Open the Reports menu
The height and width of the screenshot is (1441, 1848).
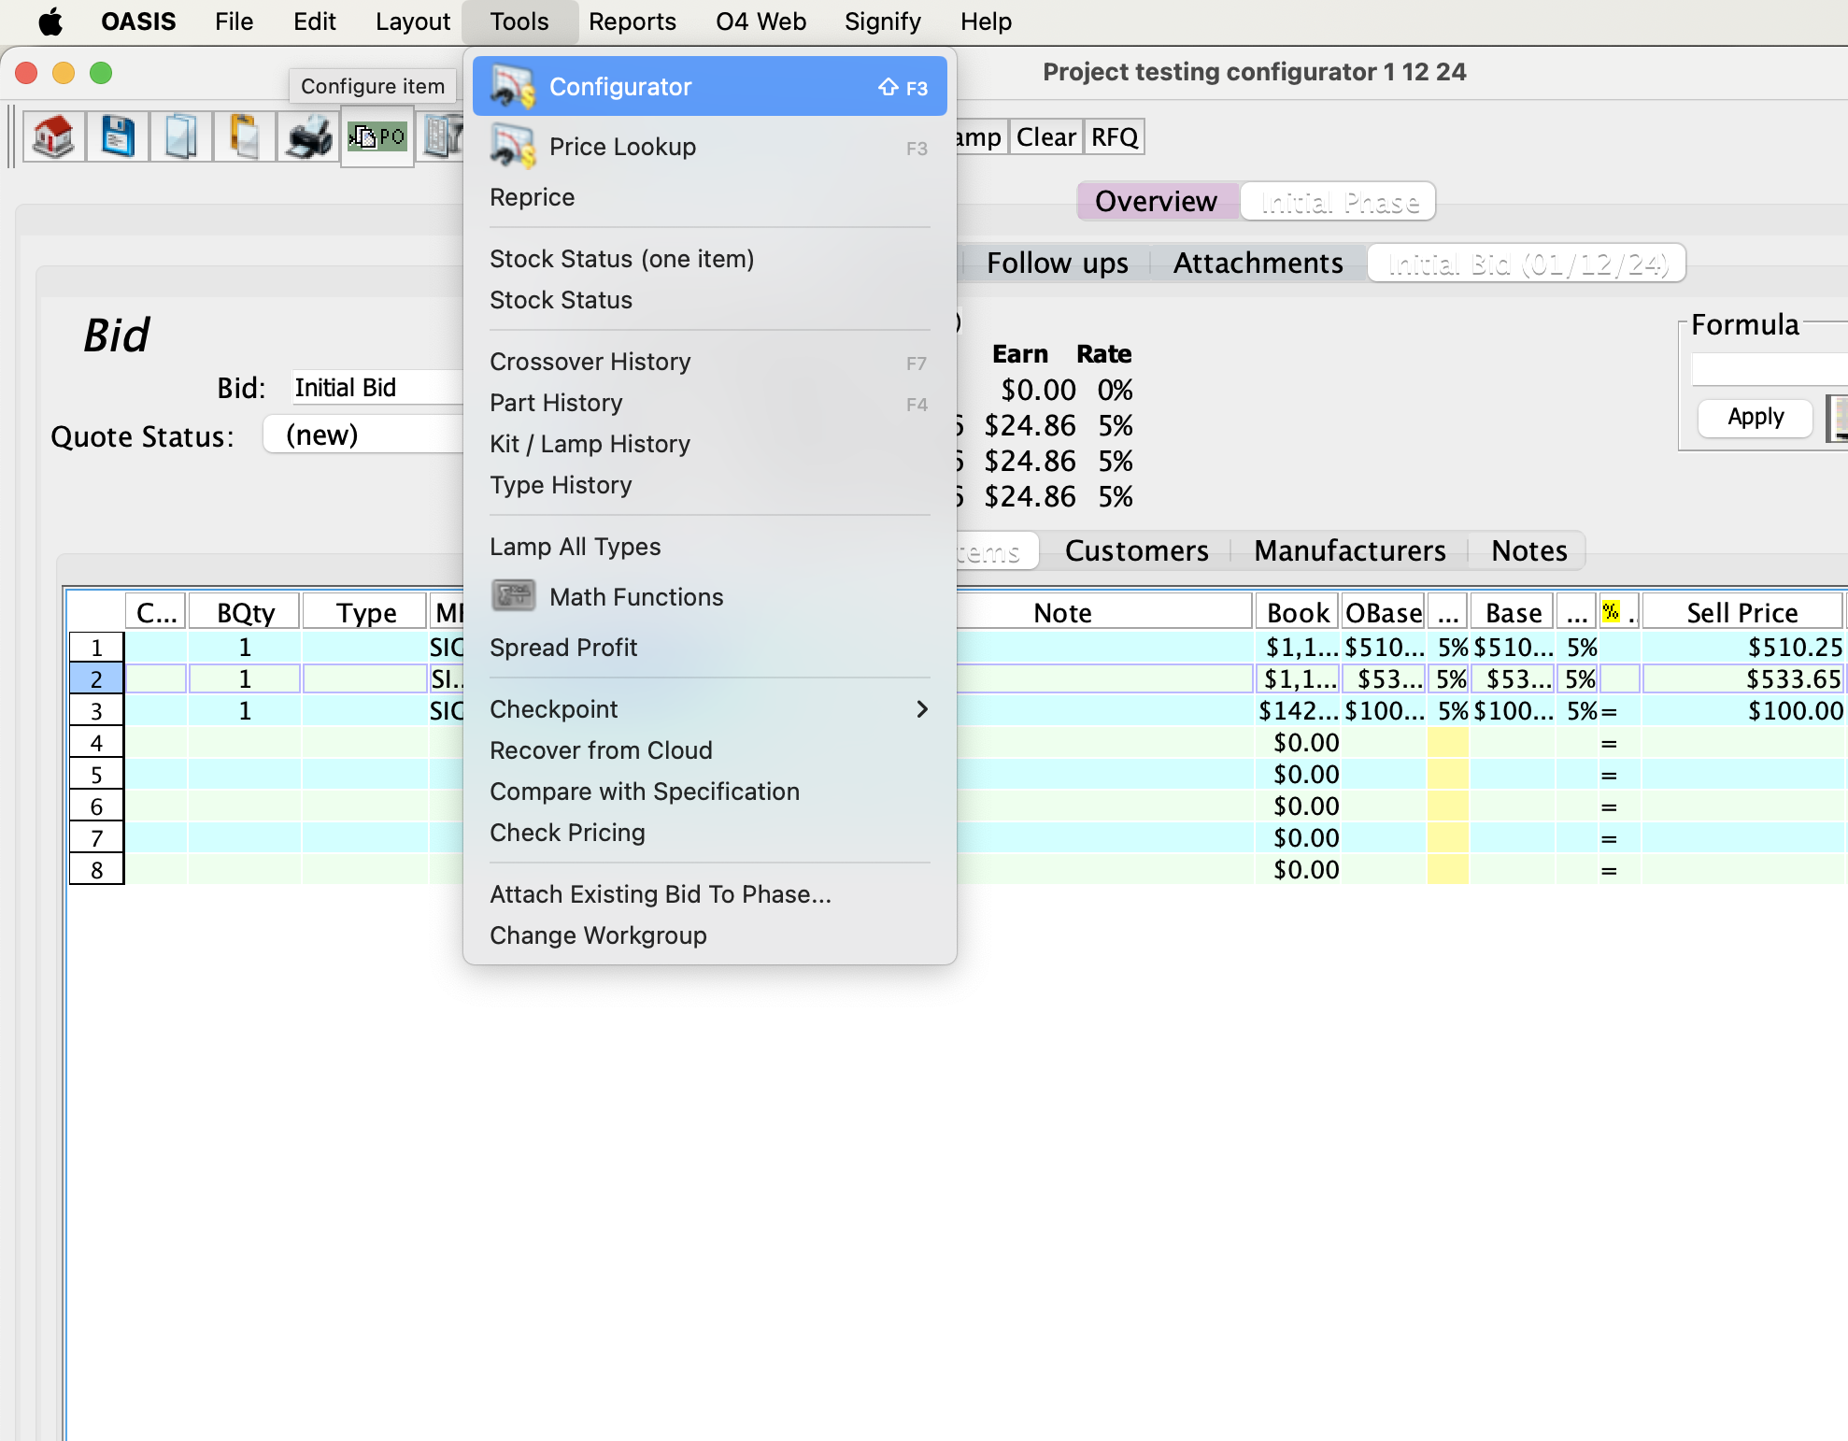click(x=632, y=21)
